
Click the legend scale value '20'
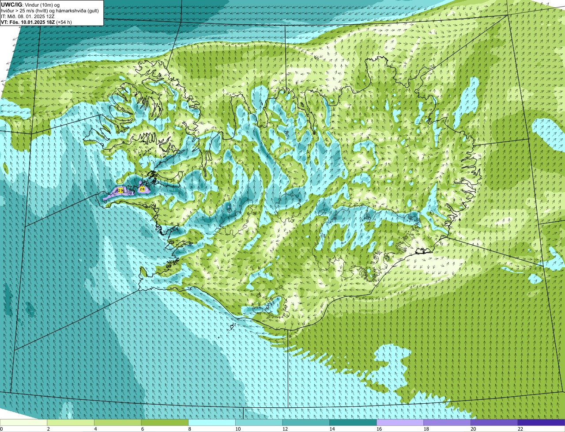(x=473, y=429)
